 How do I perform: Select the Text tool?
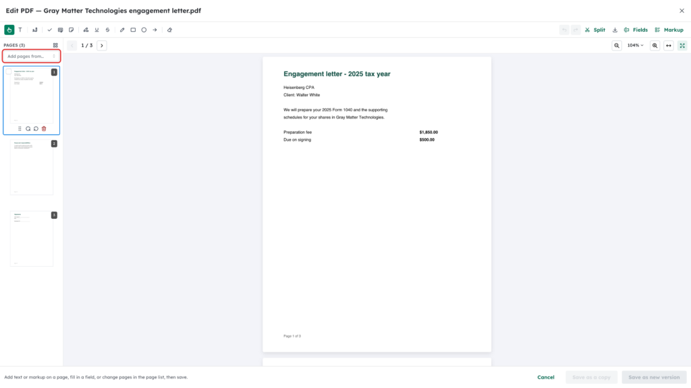point(20,30)
